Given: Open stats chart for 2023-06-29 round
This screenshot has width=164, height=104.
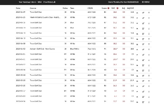Looking at the screenshot, I should pyautogui.click(x=137, y=13).
